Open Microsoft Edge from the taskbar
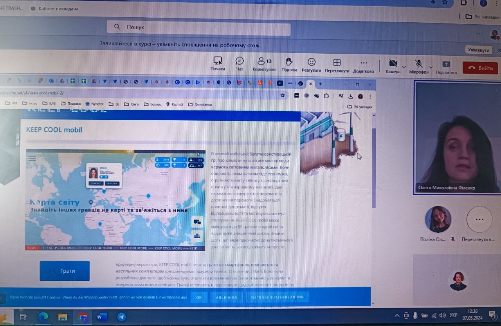 point(43,317)
